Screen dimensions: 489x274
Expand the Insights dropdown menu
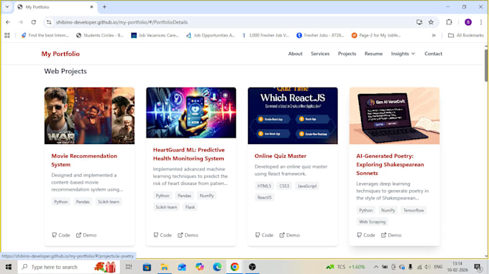click(403, 54)
